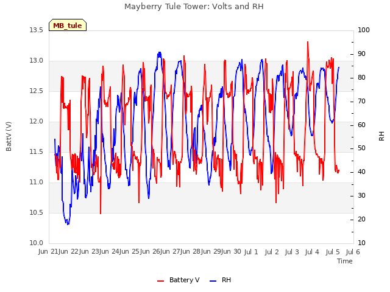Click the lowest blue RH dip near Jun 22
Screen dimensions: 390x292
68,224
